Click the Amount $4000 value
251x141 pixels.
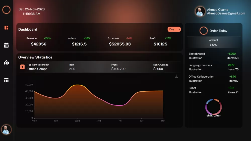coord(214,45)
